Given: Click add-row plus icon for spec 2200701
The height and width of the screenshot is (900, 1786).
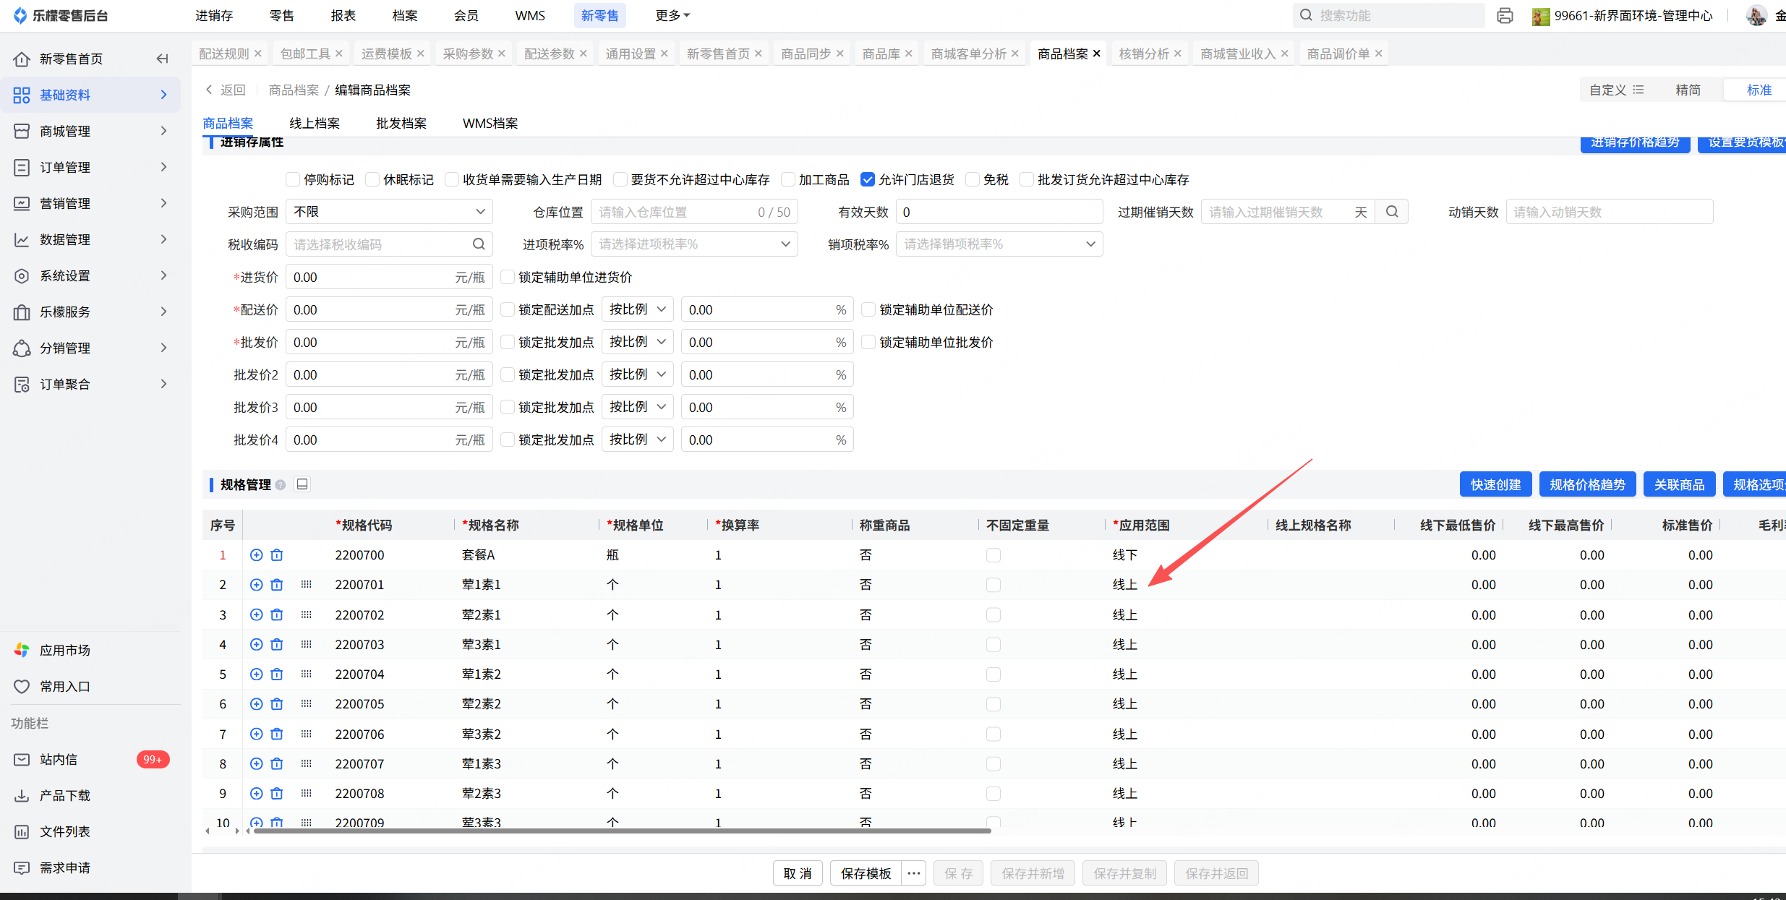Looking at the screenshot, I should 256,585.
